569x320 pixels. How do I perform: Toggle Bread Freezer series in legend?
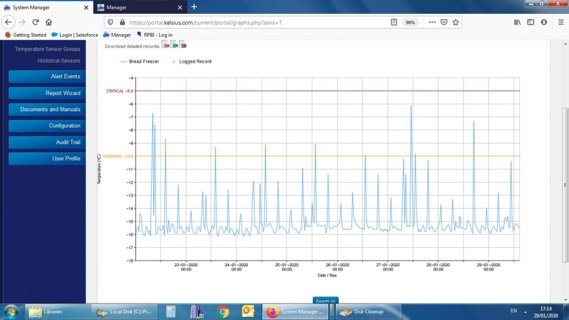click(x=140, y=61)
